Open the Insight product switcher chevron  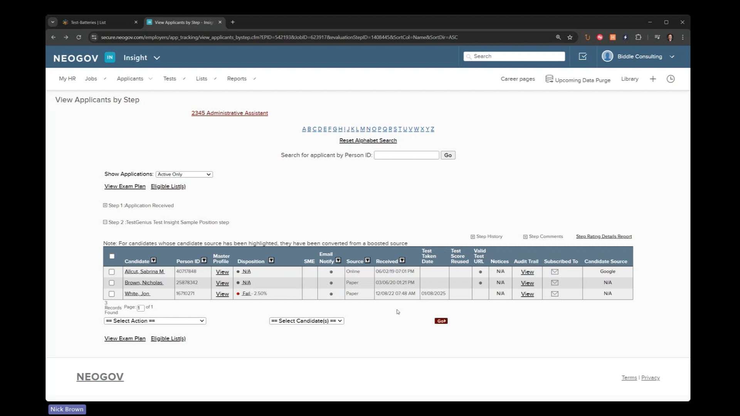click(x=156, y=58)
